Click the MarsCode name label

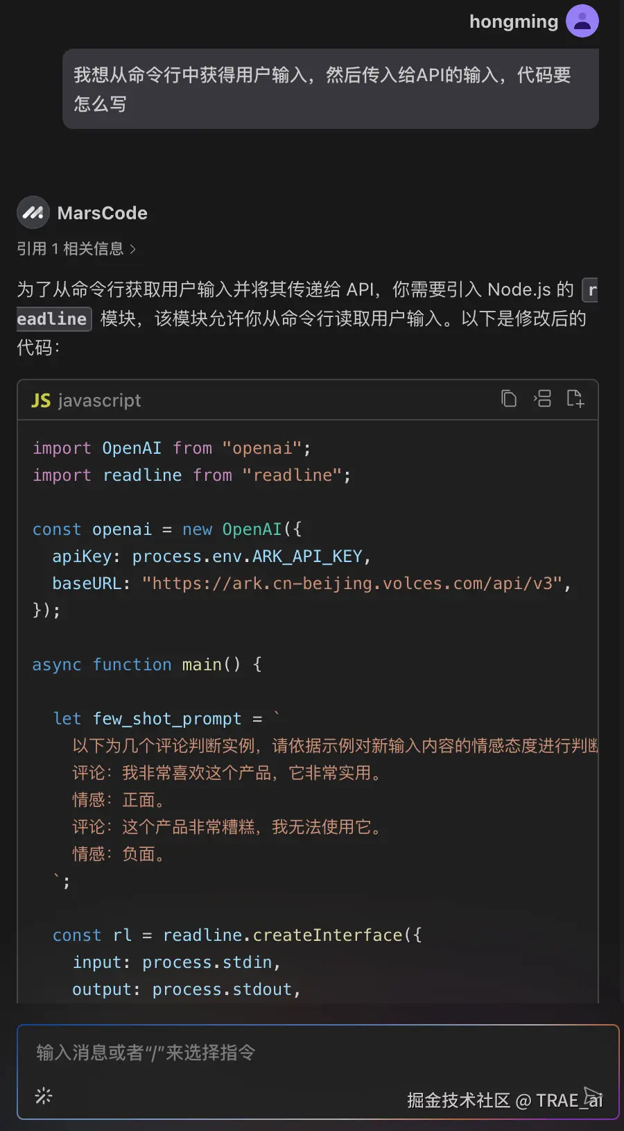click(102, 212)
